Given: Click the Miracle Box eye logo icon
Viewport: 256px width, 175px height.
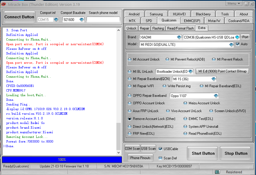Looking at the screenshot, I should tap(3, 4).
